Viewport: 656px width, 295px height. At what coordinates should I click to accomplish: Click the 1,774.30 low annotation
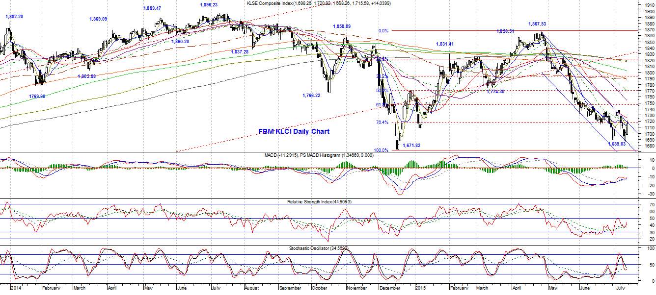[495, 91]
